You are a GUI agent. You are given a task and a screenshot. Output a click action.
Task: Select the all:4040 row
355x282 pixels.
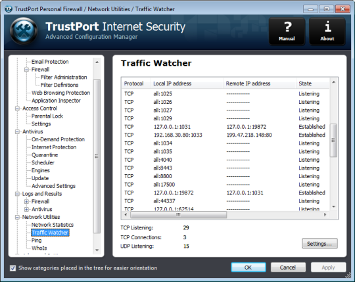[225, 160]
